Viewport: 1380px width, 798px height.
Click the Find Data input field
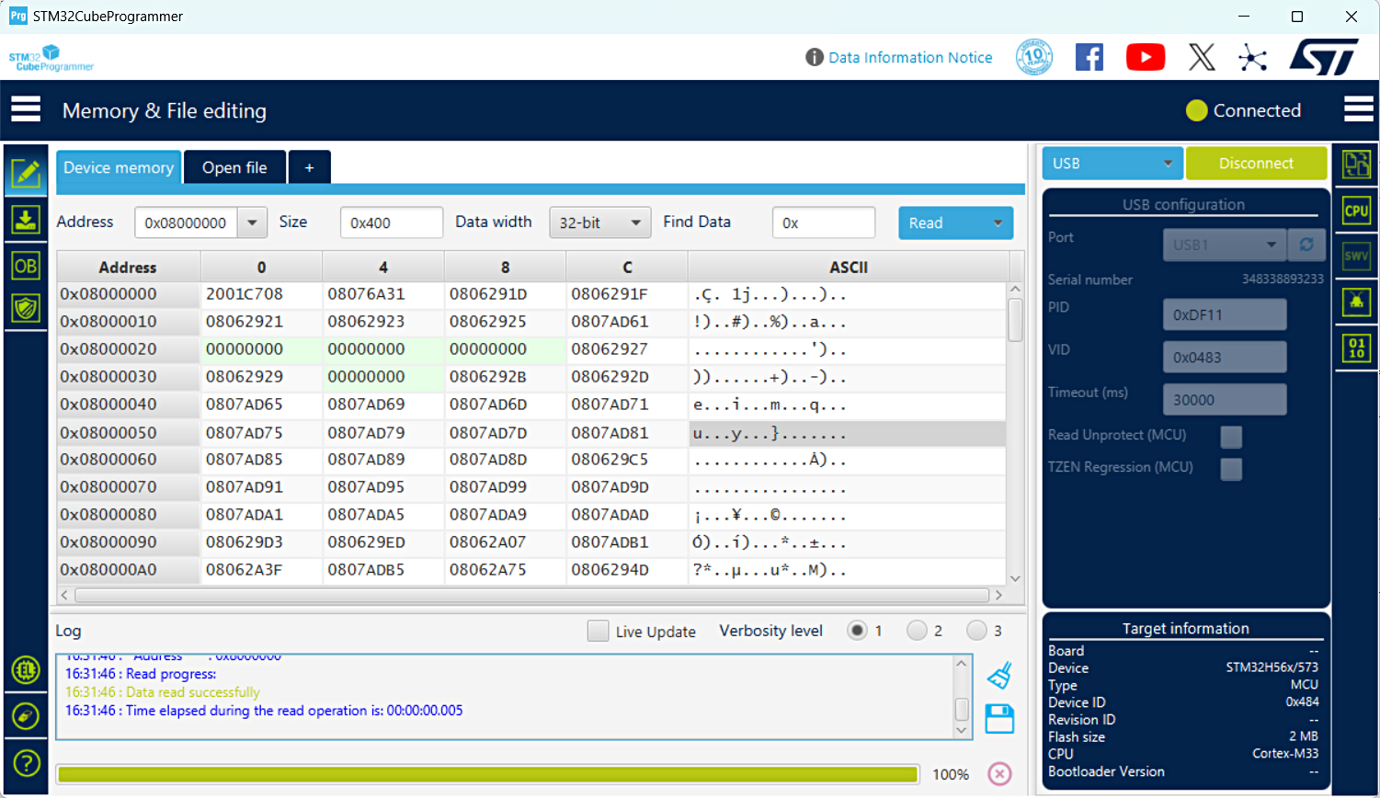click(823, 222)
